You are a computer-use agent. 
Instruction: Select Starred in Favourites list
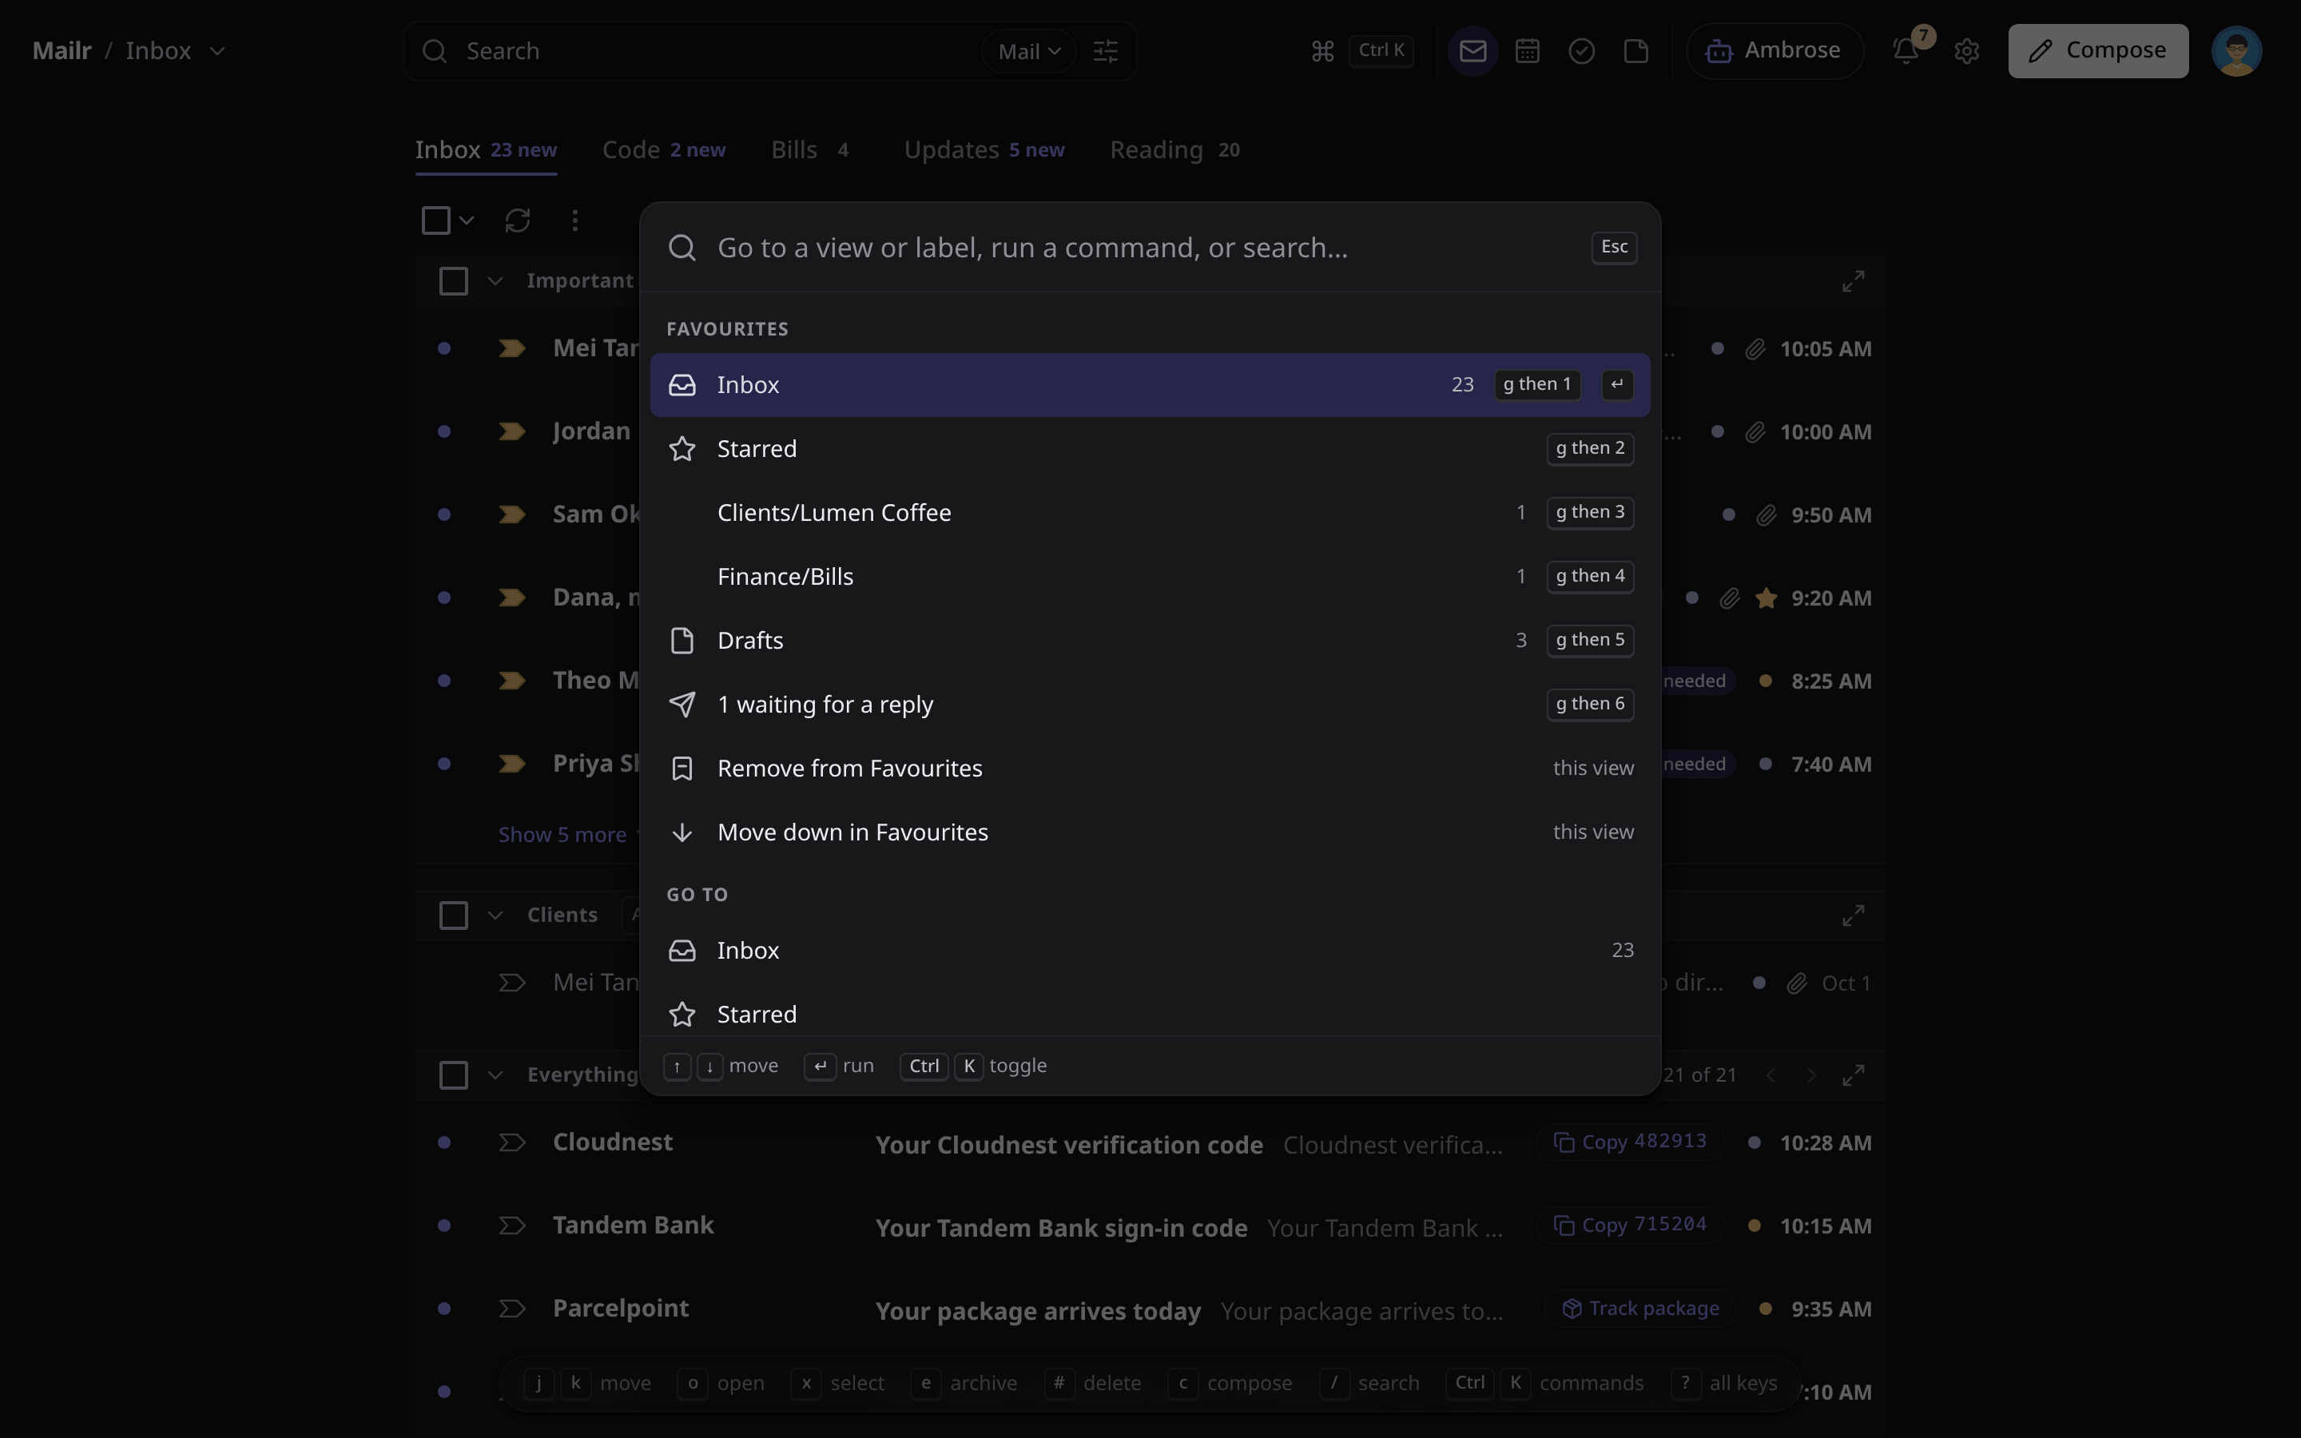click(x=1150, y=449)
